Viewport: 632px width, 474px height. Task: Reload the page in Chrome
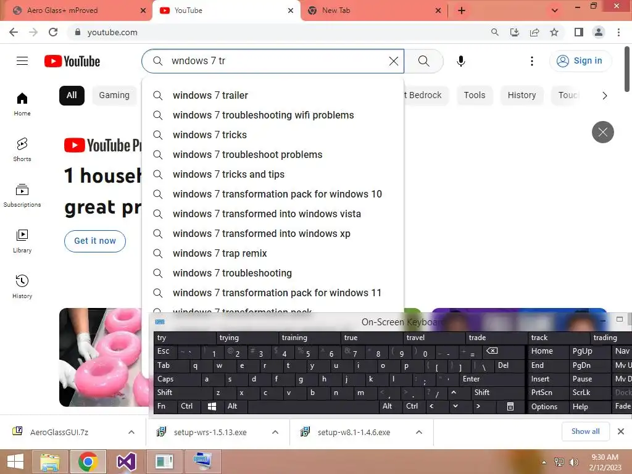tap(53, 32)
